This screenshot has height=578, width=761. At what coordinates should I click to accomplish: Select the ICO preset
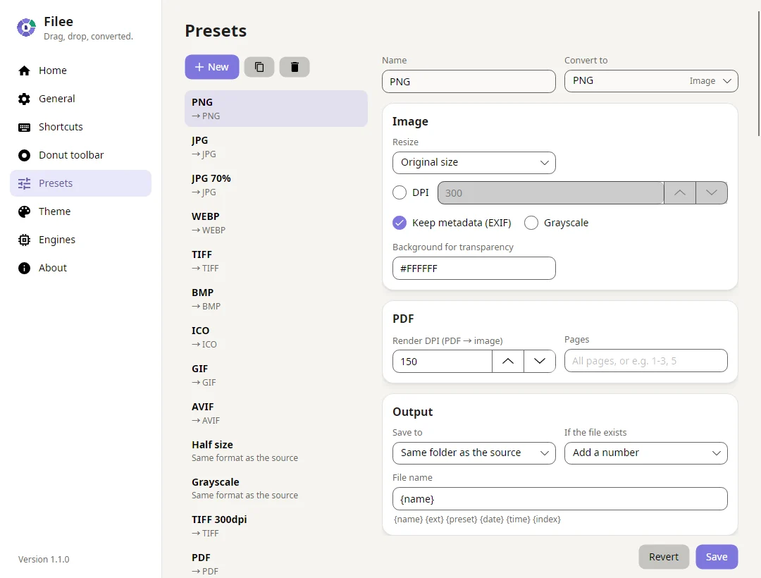[276, 338]
